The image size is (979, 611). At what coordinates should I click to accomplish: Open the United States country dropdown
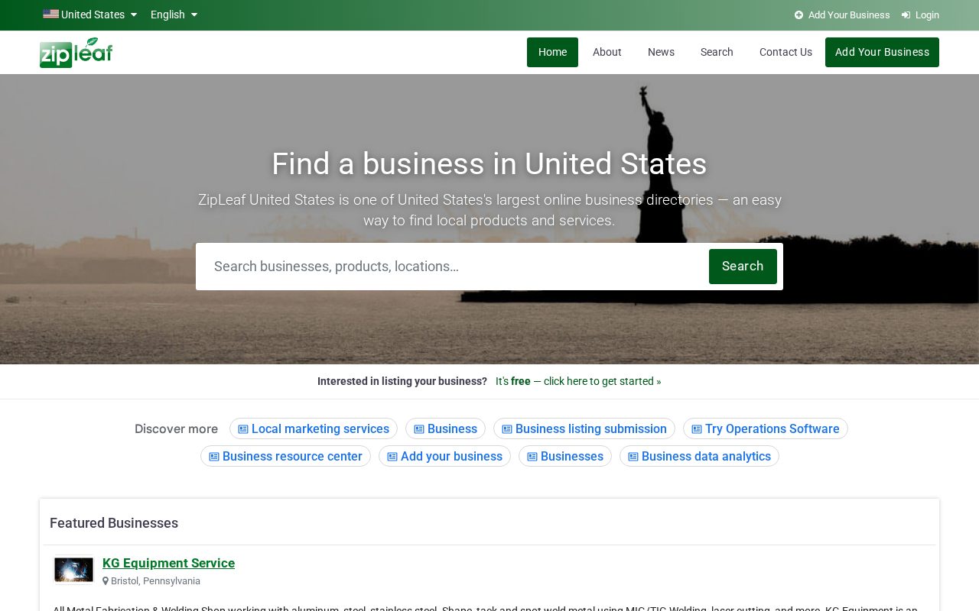[x=90, y=15]
